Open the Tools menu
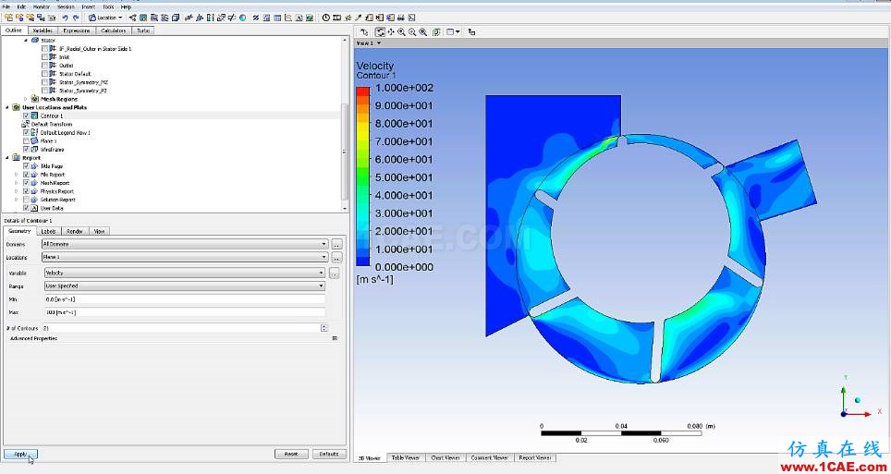Viewport: 891px width, 474px height. [108, 6]
